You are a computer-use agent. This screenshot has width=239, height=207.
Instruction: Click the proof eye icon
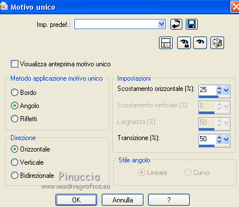point(200,43)
